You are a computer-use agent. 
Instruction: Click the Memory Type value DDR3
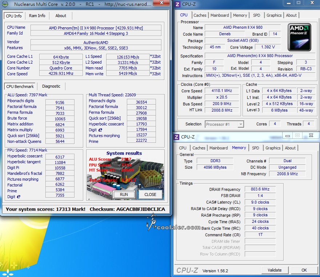coord(215,161)
